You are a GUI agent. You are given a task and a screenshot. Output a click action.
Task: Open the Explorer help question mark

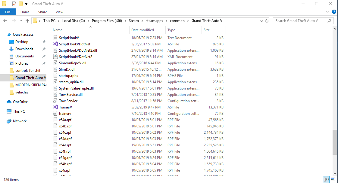coord(334,12)
